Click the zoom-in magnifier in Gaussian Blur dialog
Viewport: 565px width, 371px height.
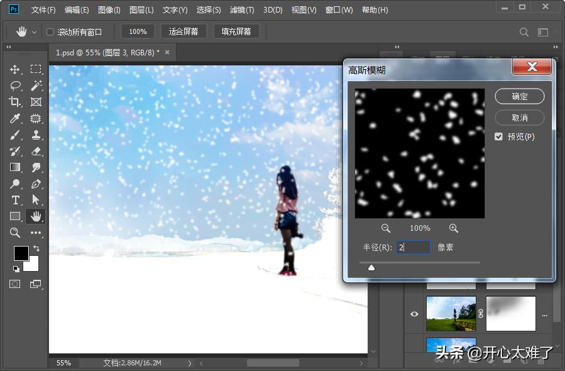tap(454, 228)
